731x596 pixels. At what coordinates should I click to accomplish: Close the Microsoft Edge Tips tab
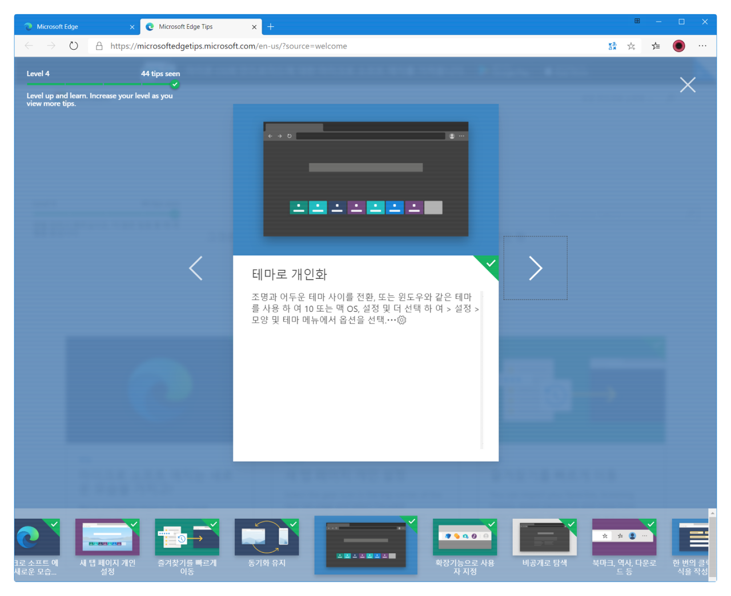click(x=254, y=27)
